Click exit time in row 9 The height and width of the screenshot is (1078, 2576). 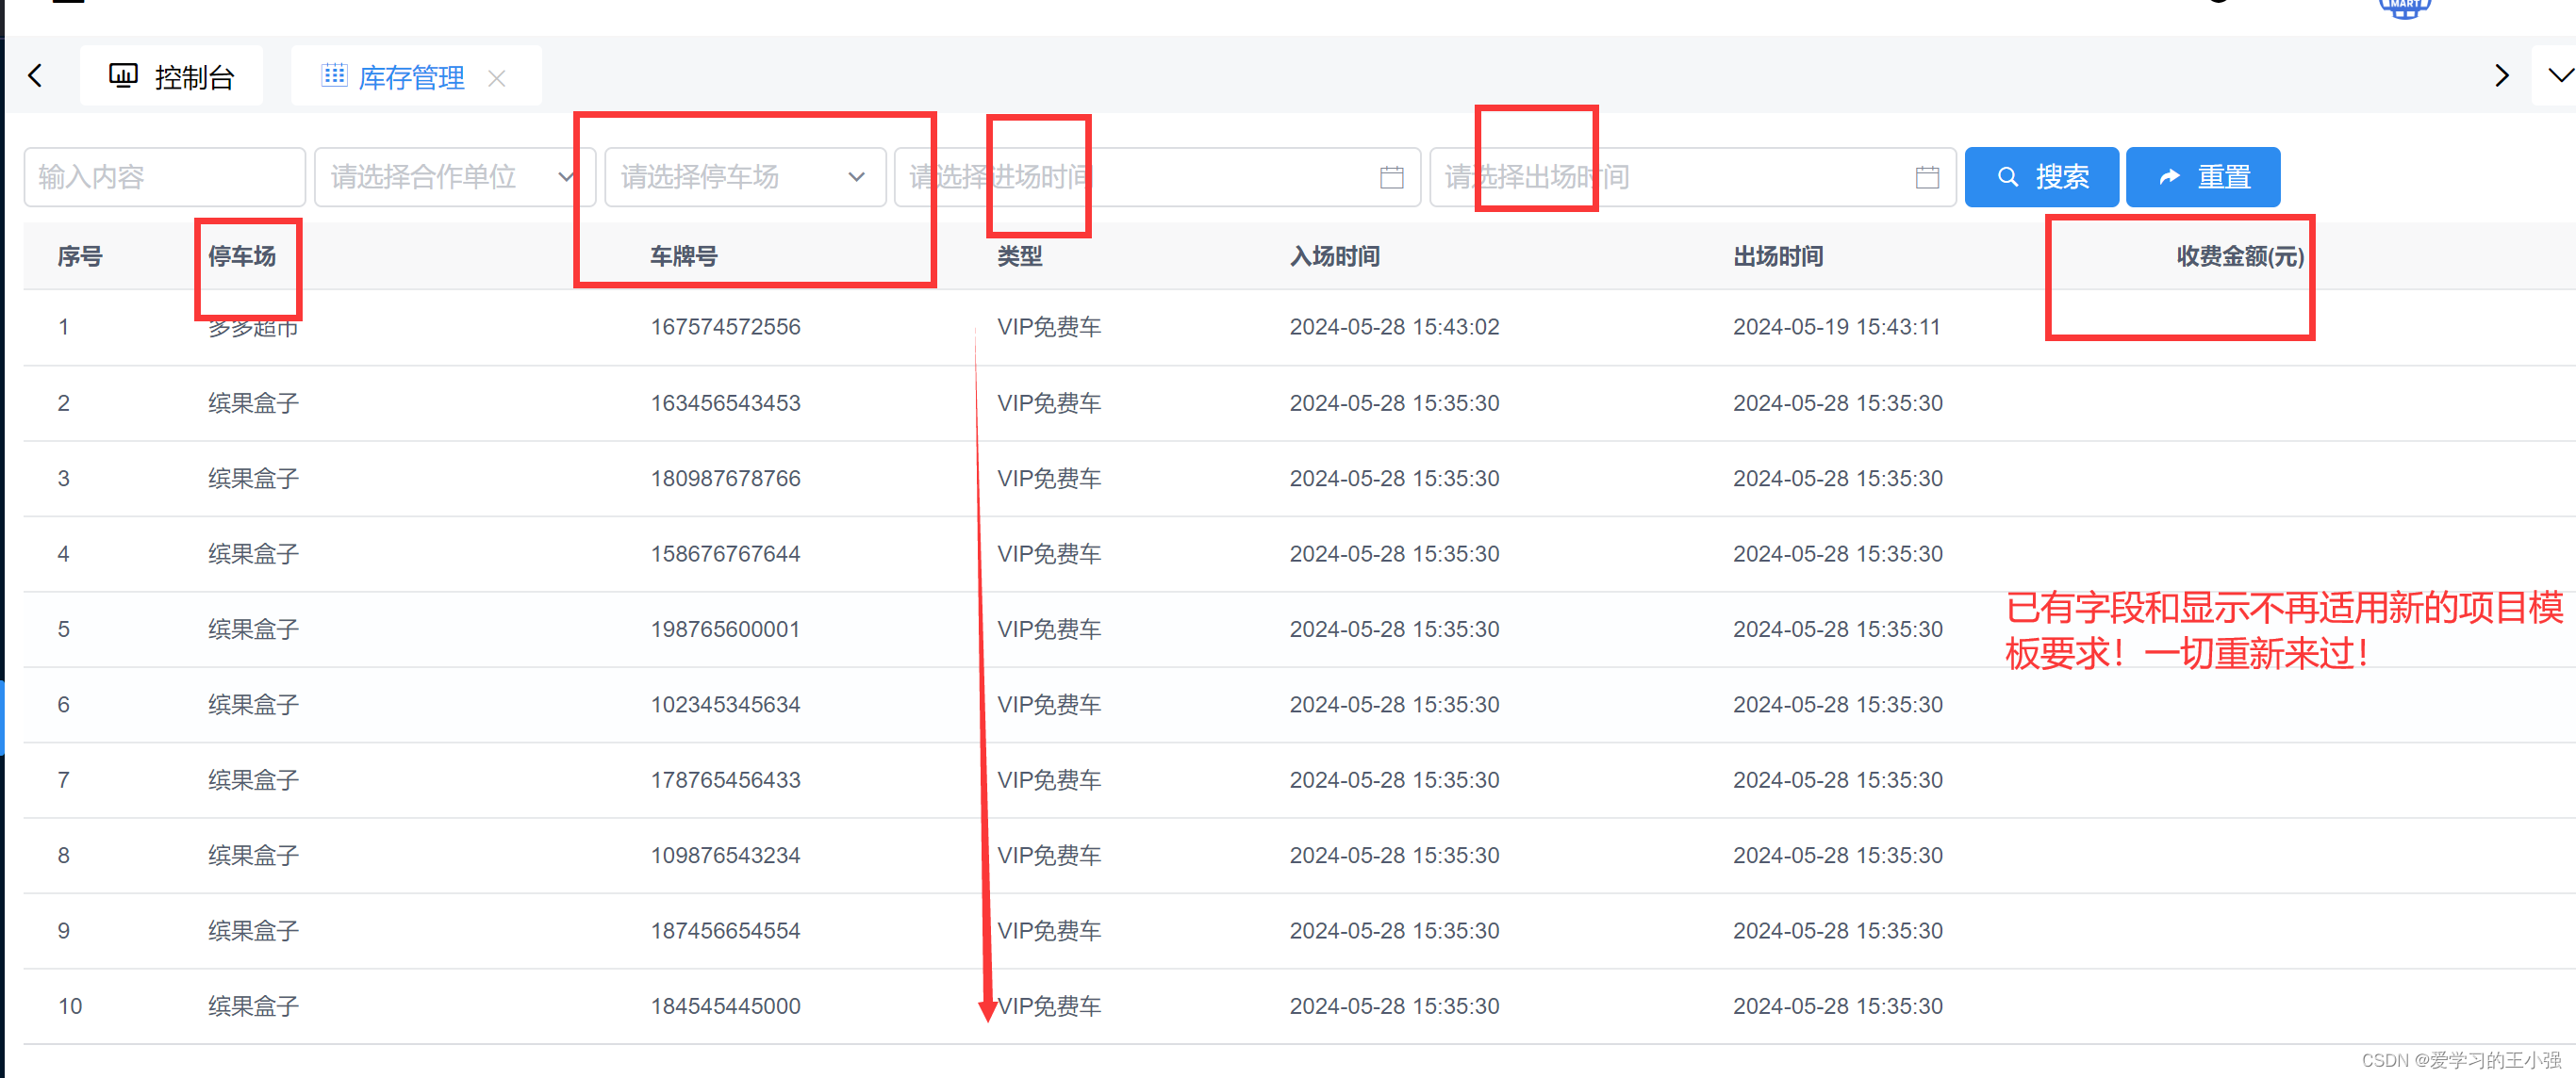click(1838, 931)
